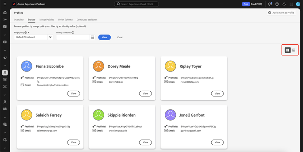303x152 pixels.
Task: View Fiona Siccombe's profile
Action: (74, 94)
